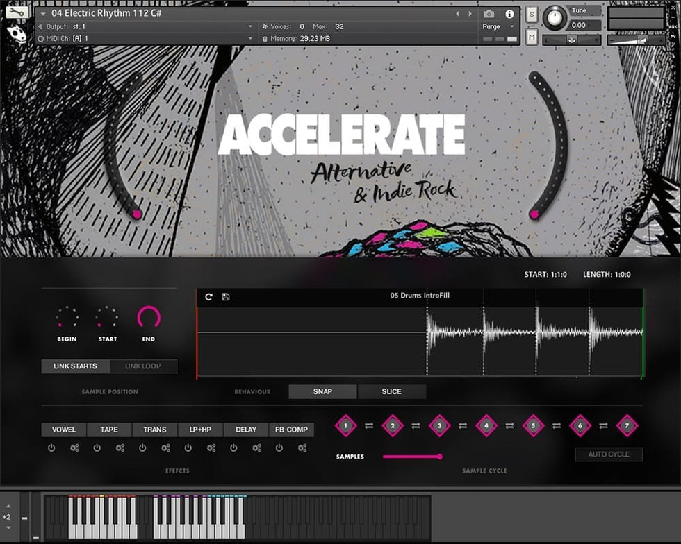Click the info icon in header
Screen dimensions: 681x544
(x=509, y=14)
